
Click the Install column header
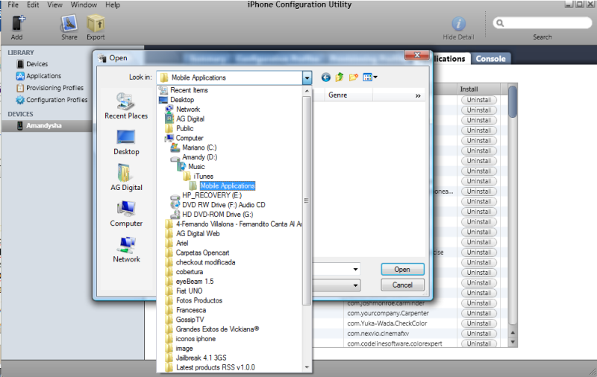coord(478,89)
